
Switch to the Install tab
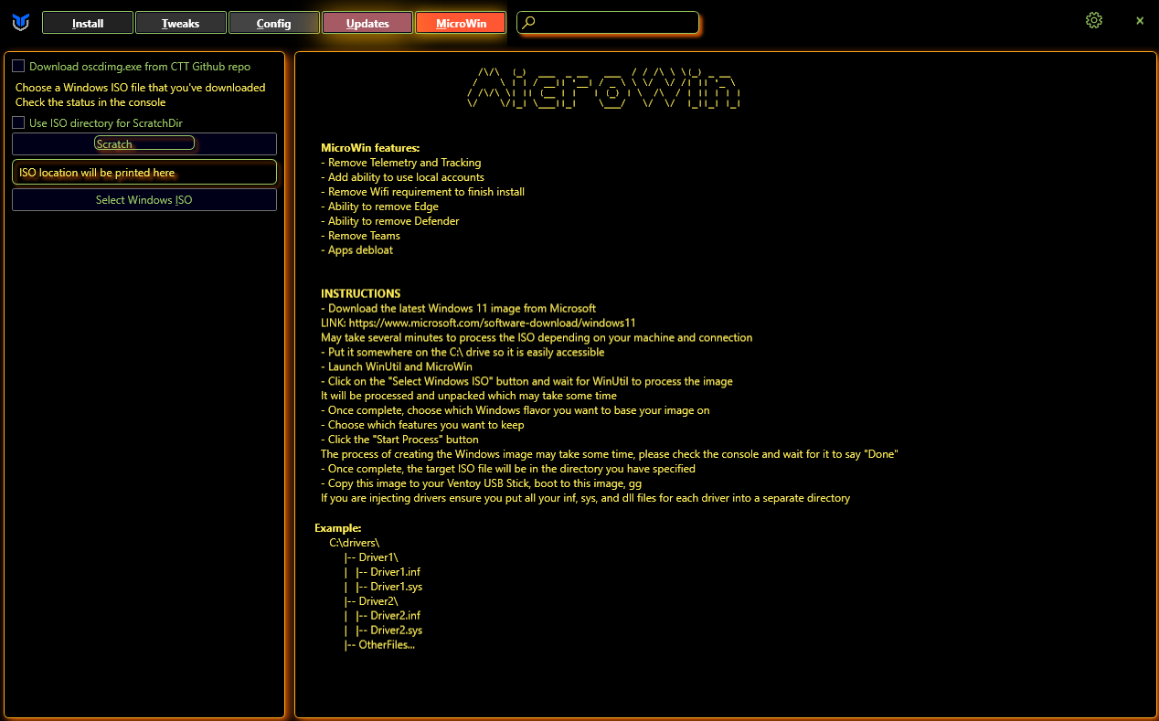[88, 23]
